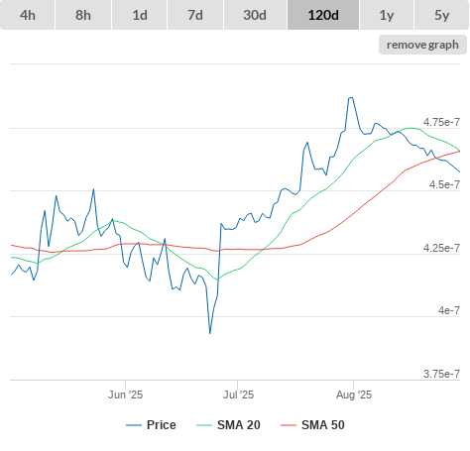Viewport: 470px width, 451px height.
Task: Switch to the 4h timeframe tab
Action: pyautogui.click(x=28, y=15)
